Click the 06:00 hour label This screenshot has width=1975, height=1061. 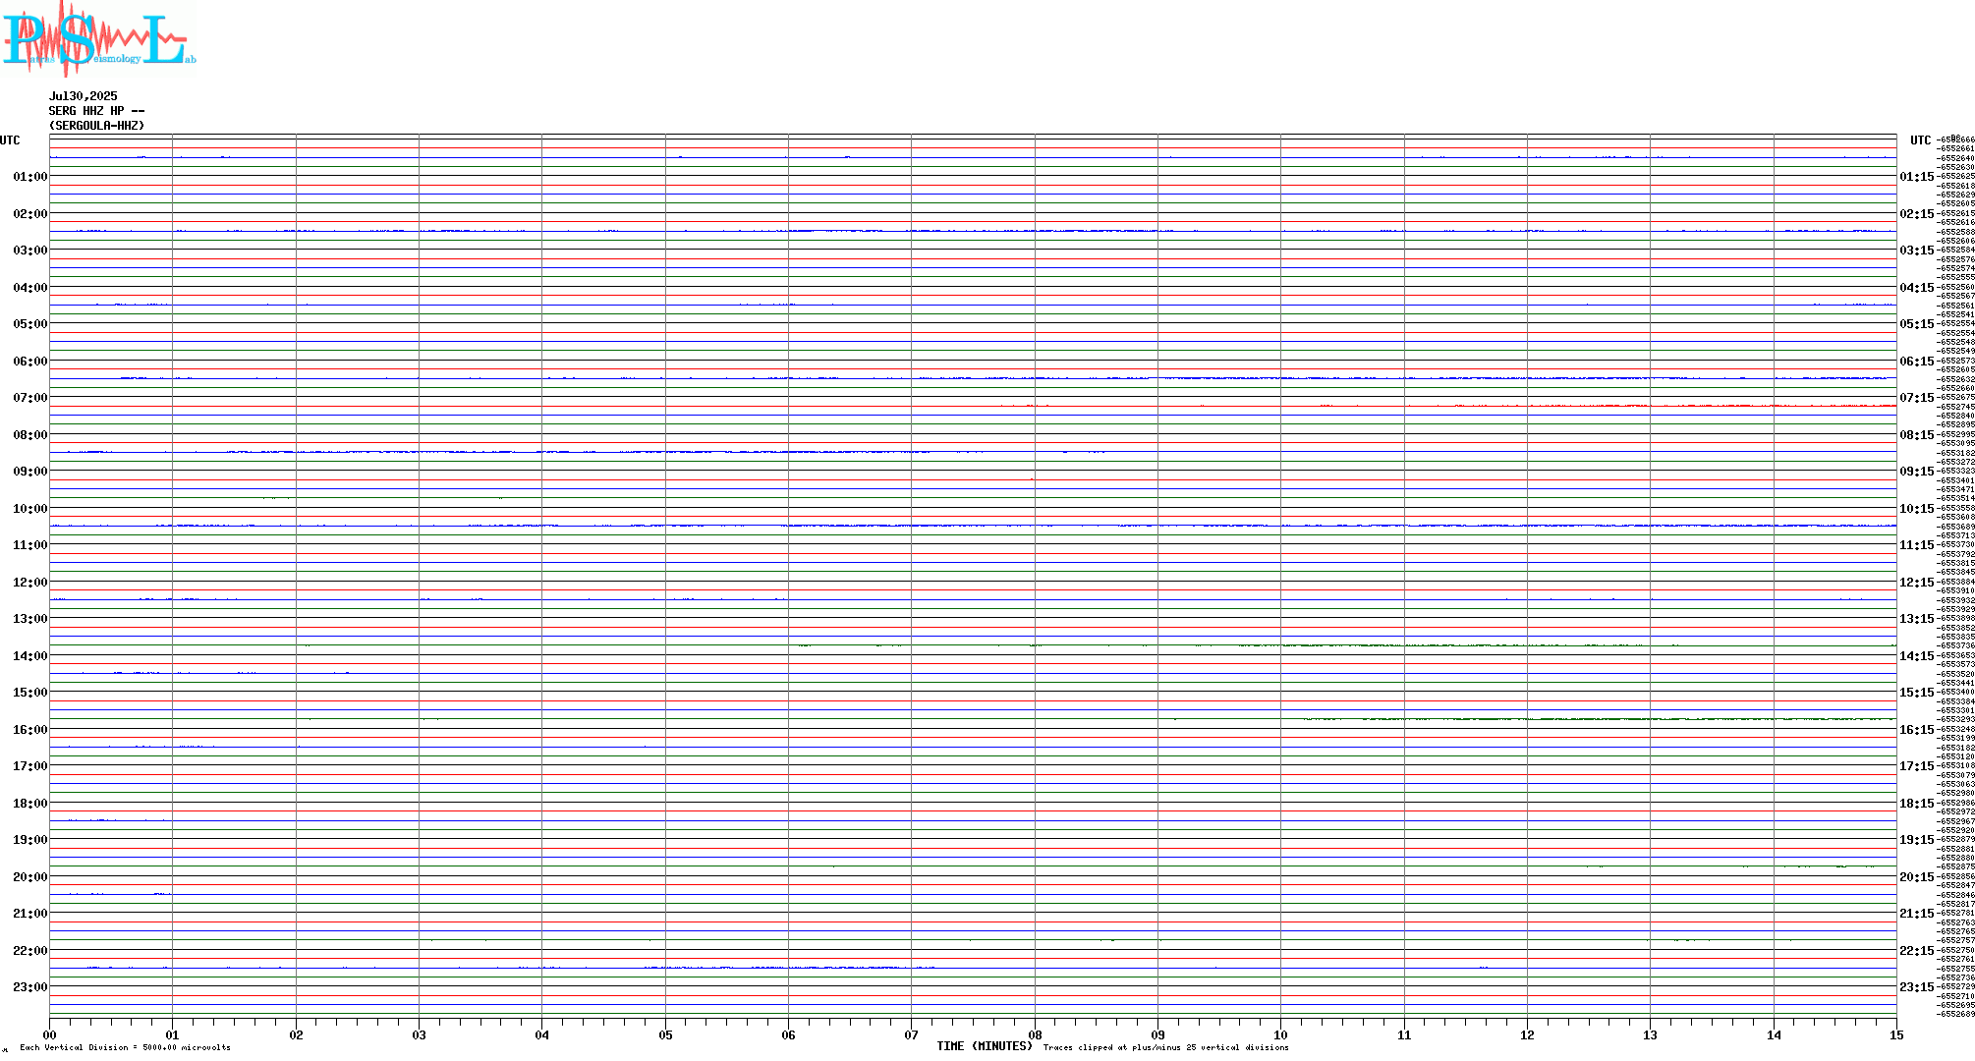click(30, 362)
